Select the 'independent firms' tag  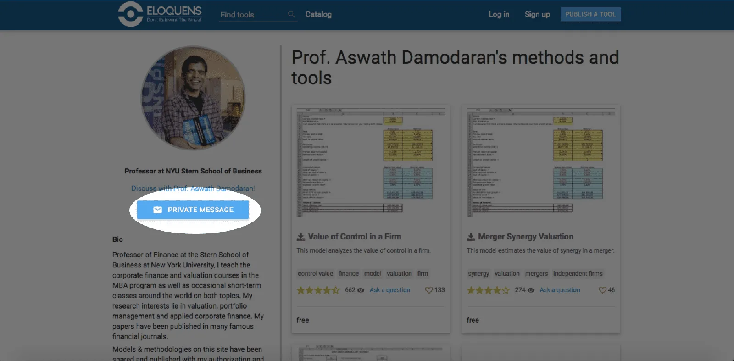click(x=578, y=274)
